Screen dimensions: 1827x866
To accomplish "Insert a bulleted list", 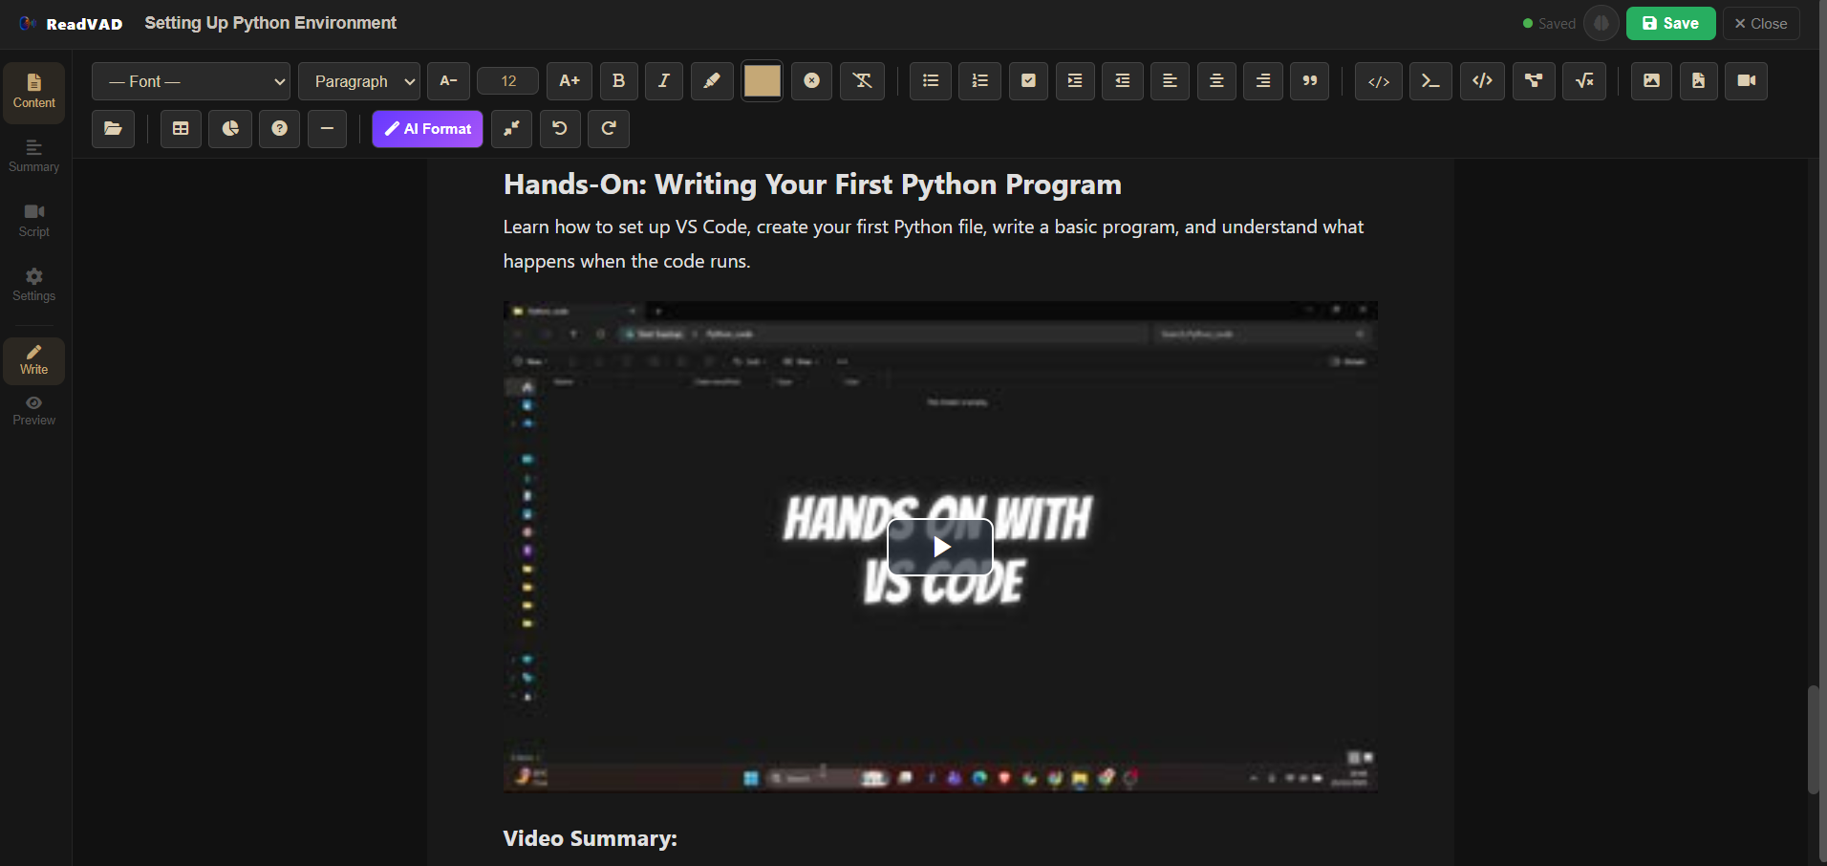I will point(931,81).
